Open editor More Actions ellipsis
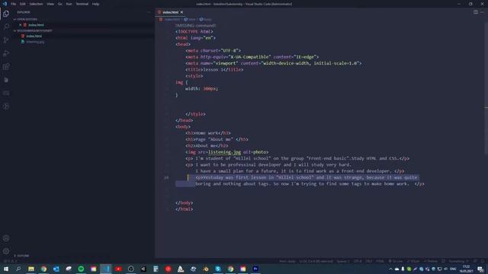The height and width of the screenshot is (274, 488). (x=482, y=12)
